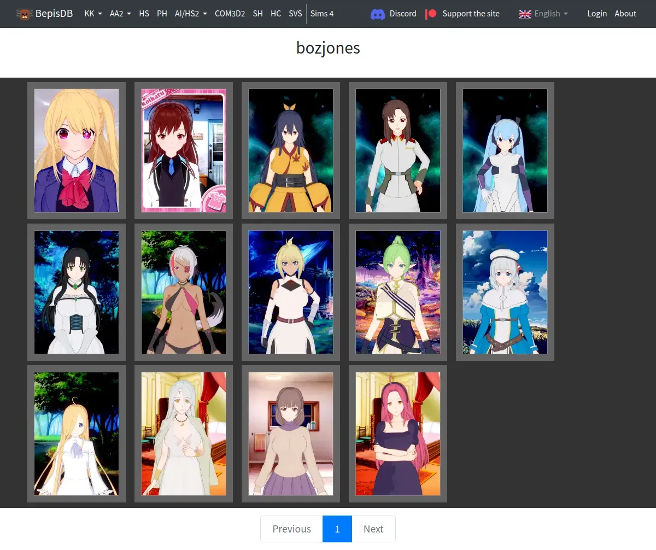This screenshot has height=550, width=656.
Task: Open short blonde girl in white tunic card
Action: point(291,292)
